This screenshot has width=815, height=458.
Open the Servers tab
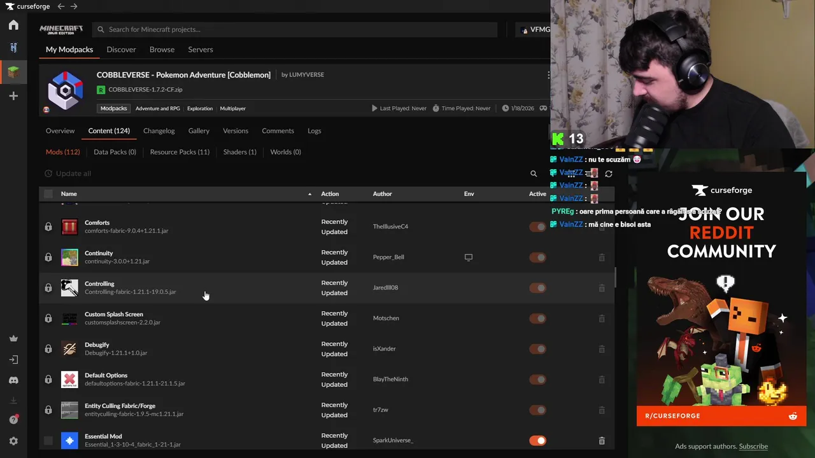[x=201, y=50]
